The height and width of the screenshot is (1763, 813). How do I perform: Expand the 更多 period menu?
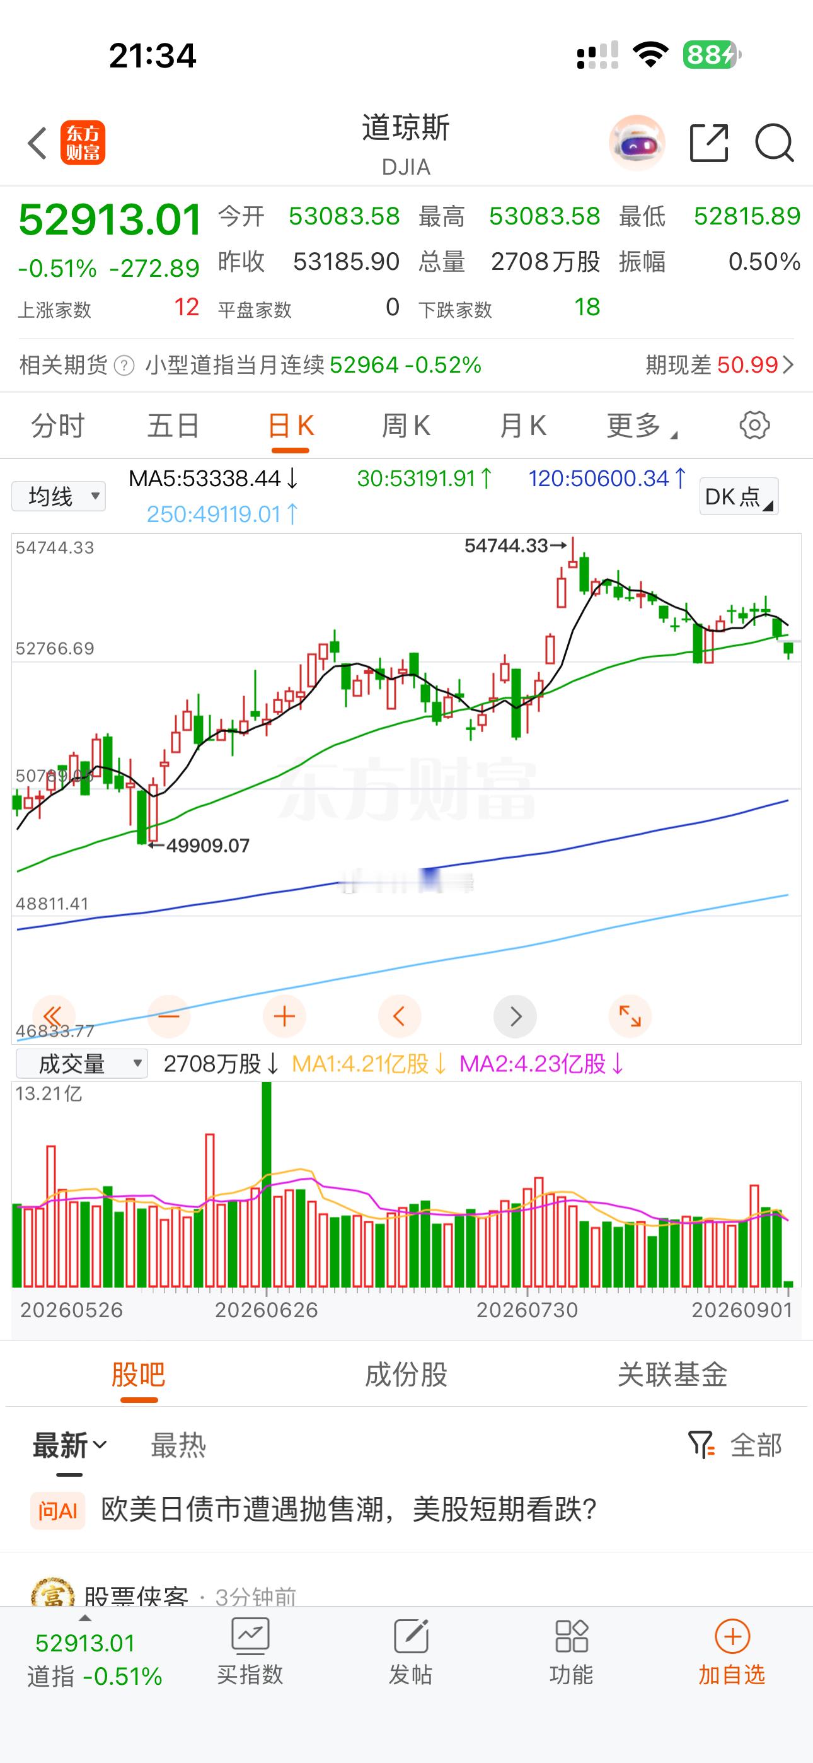click(x=641, y=426)
